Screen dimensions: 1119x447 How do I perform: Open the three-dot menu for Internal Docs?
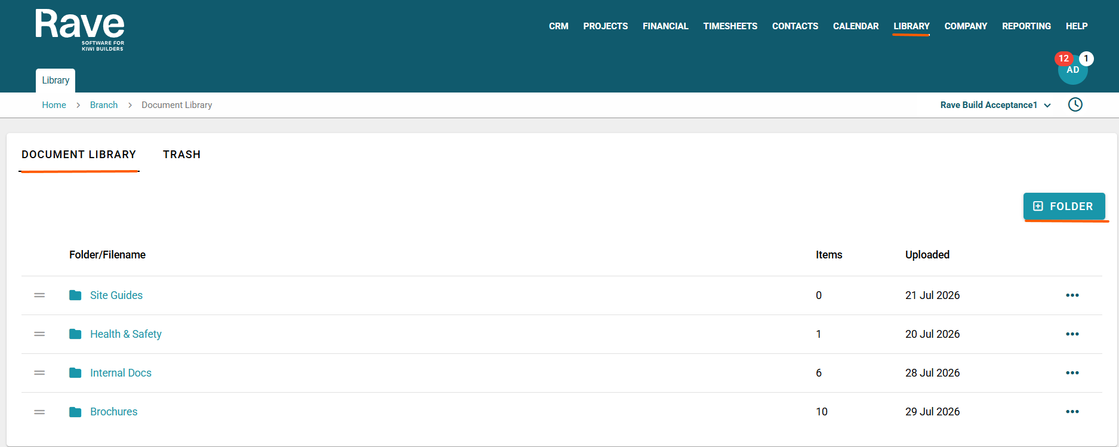coord(1072,373)
